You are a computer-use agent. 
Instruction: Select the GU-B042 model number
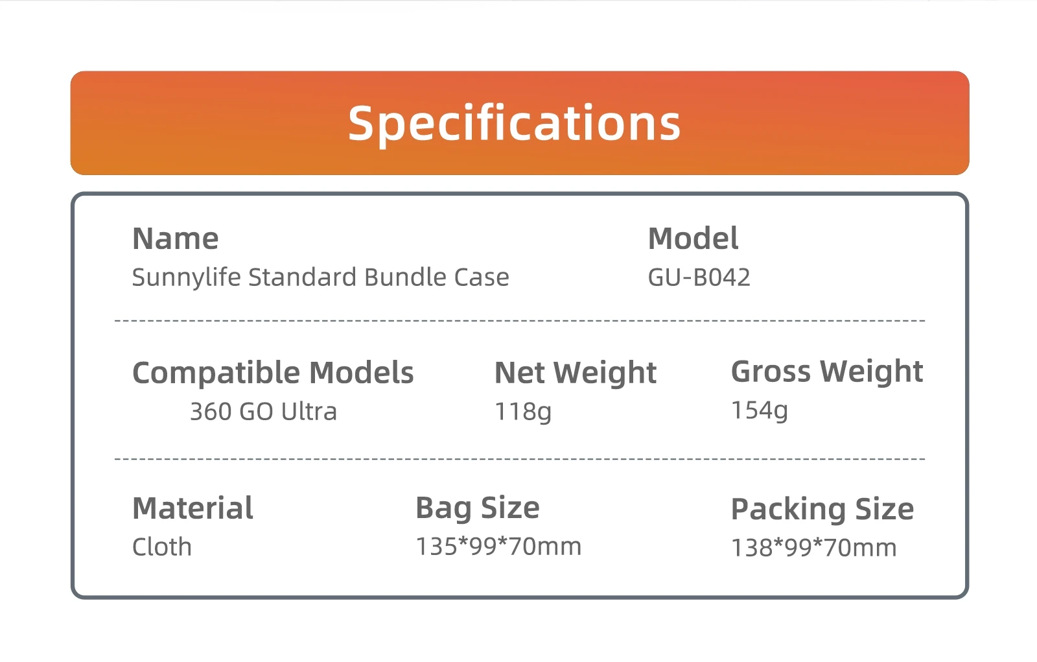tap(699, 278)
